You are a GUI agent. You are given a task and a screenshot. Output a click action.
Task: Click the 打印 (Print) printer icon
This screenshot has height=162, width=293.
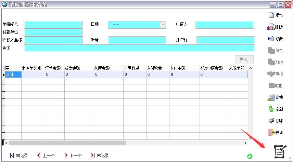pos(271,121)
